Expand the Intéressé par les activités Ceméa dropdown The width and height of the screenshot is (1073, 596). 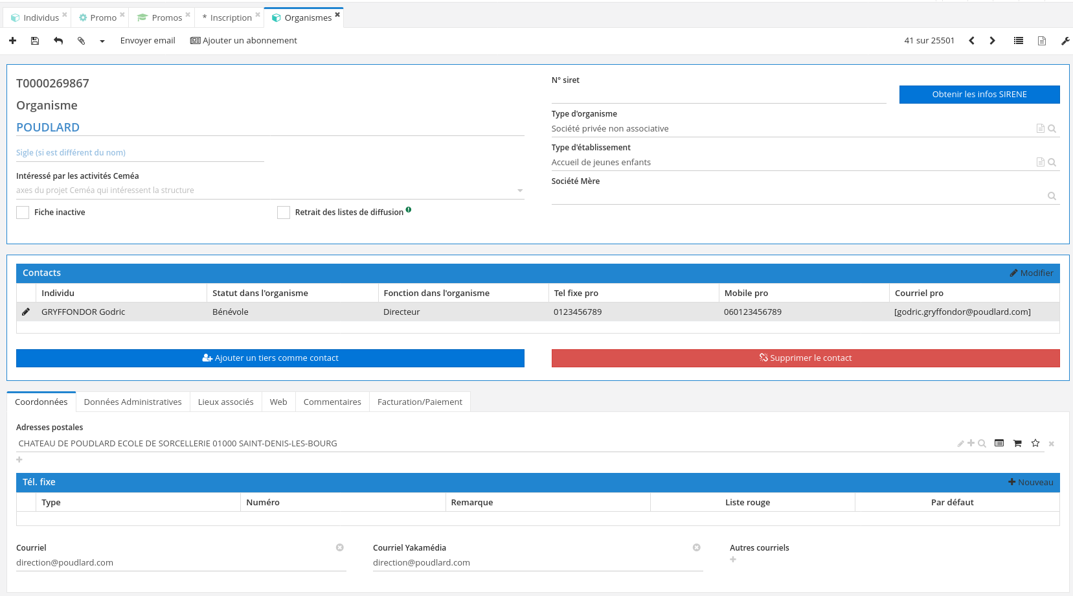(x=520, y=190)
